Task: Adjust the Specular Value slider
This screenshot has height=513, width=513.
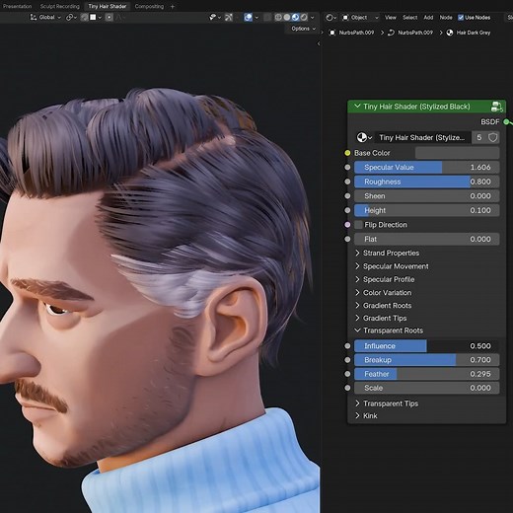Action: [427, 168]
